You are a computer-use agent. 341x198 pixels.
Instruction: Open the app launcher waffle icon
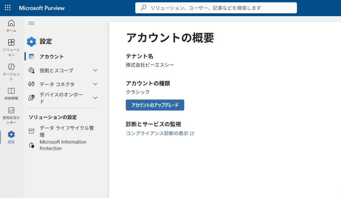tap(8, 8)
